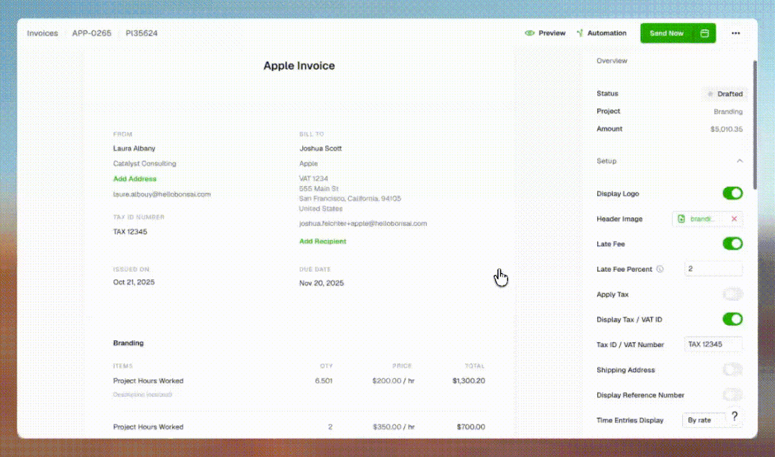The image size is (775, 457).
Task: Click the $200.00 / hr price
Action: coord(394,381)
